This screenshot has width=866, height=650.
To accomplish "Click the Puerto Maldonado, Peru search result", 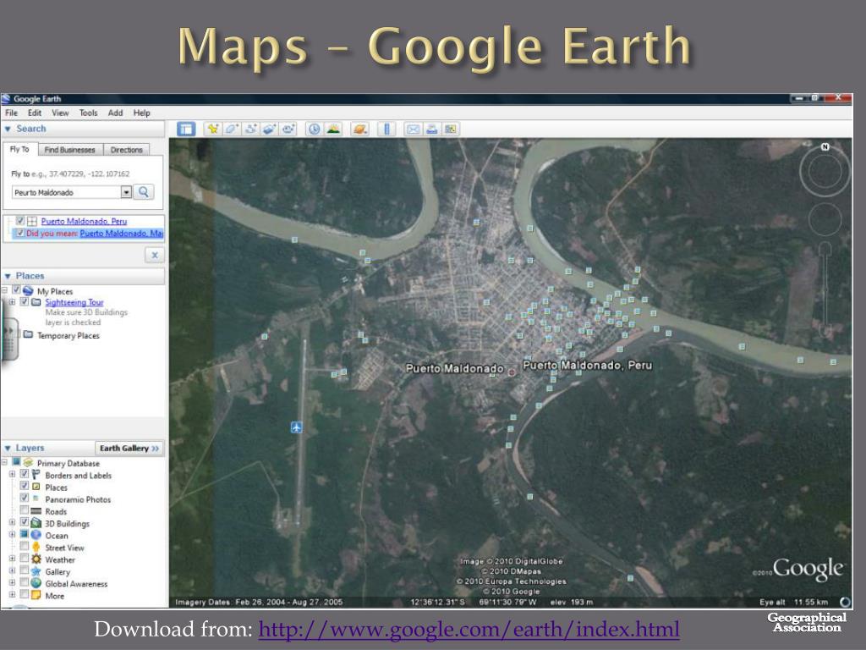I will pos(84,221).
